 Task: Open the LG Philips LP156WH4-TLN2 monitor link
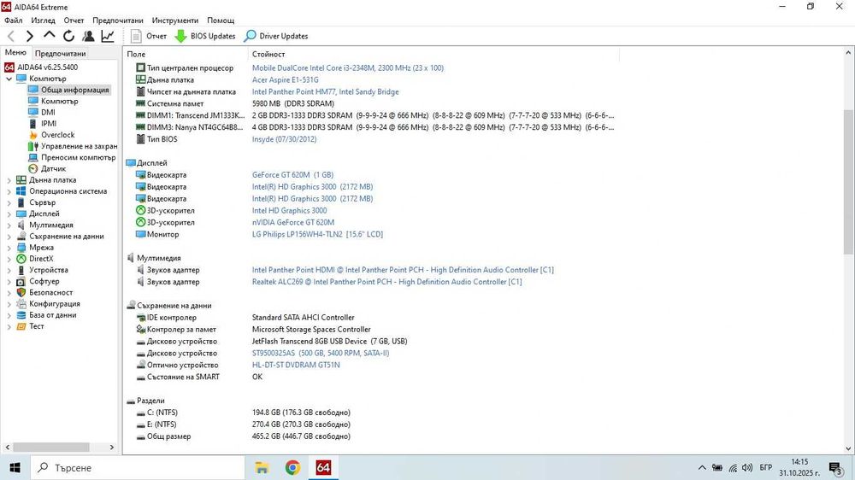click(317, 234)
